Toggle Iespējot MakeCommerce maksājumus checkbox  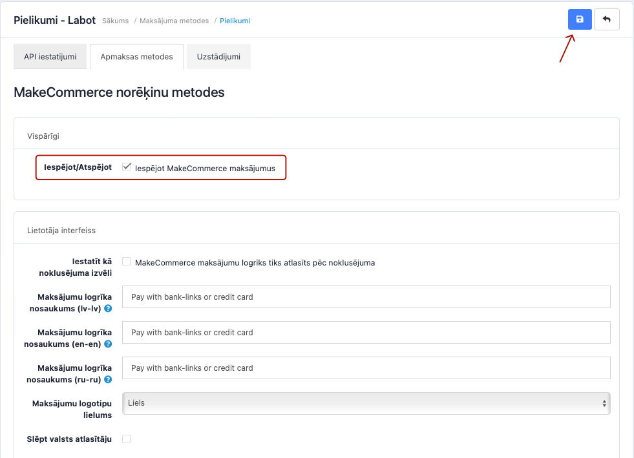127,167
